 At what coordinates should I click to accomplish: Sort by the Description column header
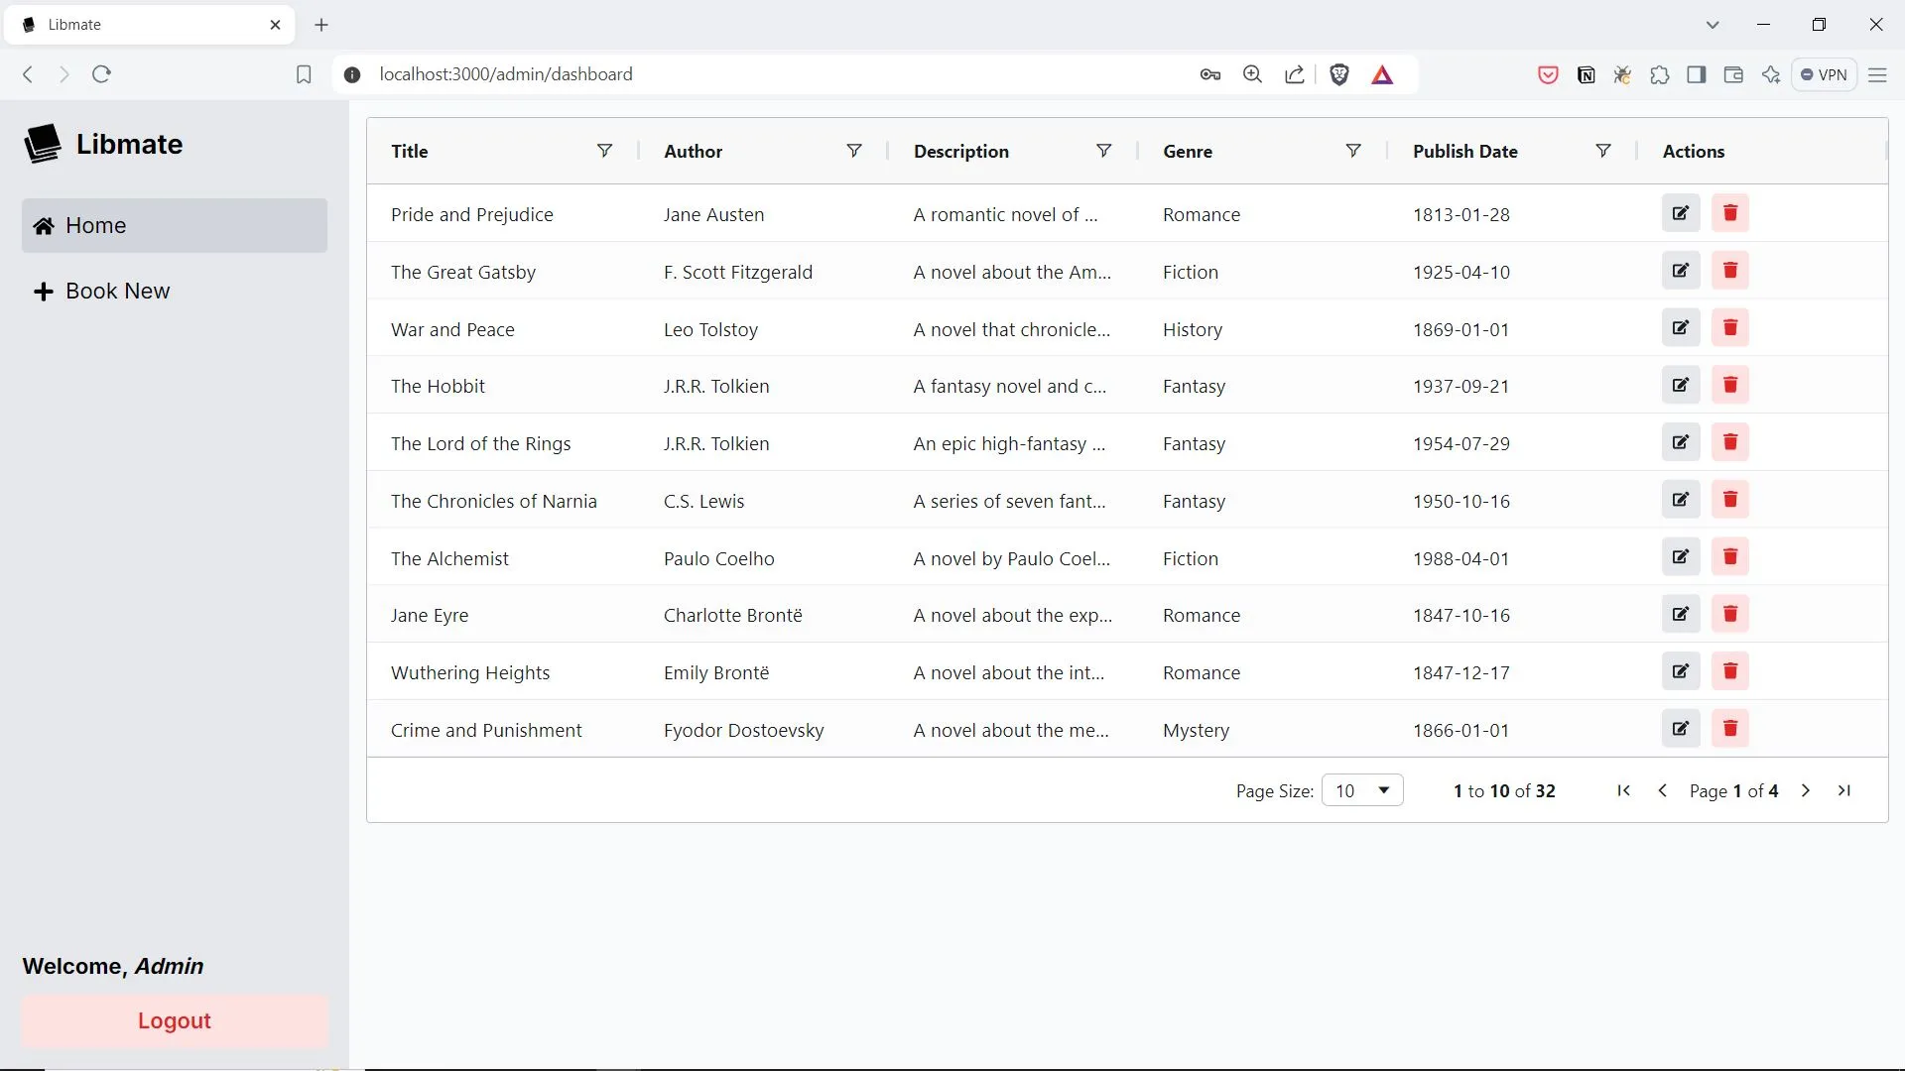tap(961, 152)
